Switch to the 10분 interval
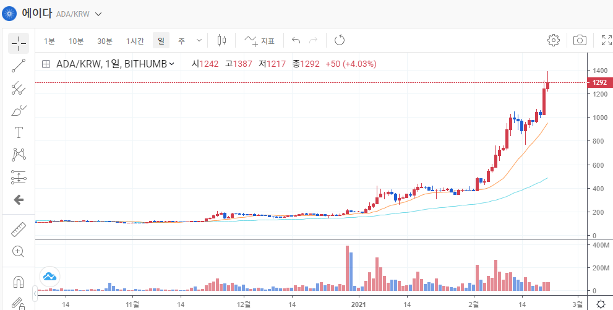This screenshot has width=613, height=310. 76,41
